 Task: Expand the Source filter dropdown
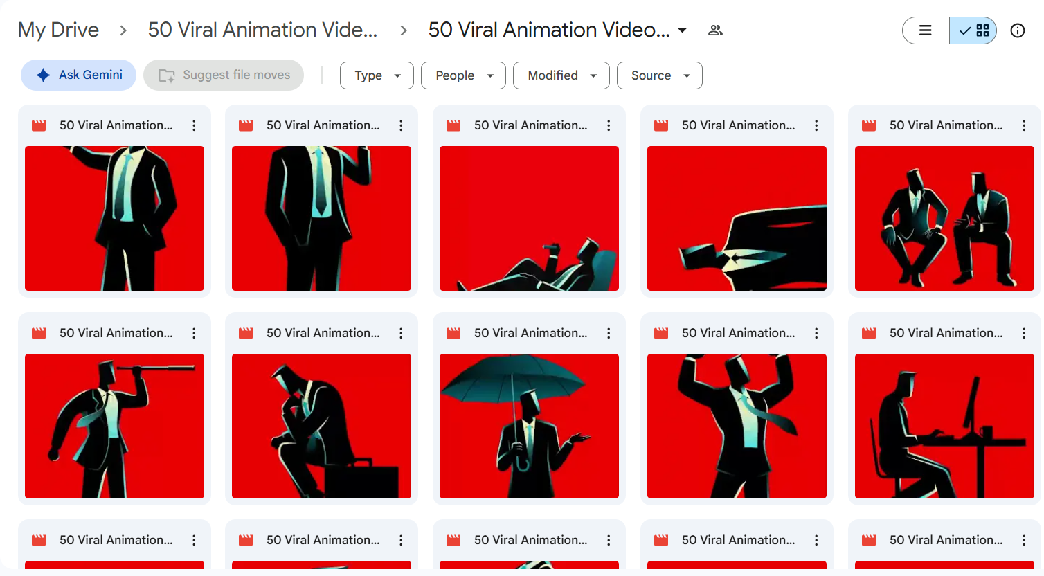point(660,75)
